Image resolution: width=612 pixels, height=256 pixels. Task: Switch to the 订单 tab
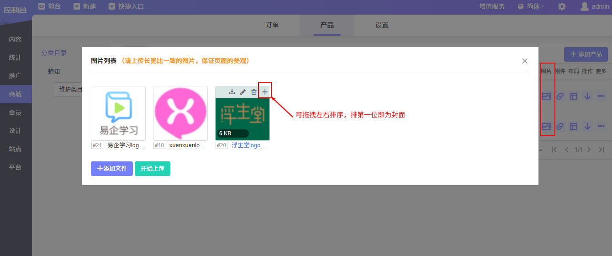[x=272, y=25]
